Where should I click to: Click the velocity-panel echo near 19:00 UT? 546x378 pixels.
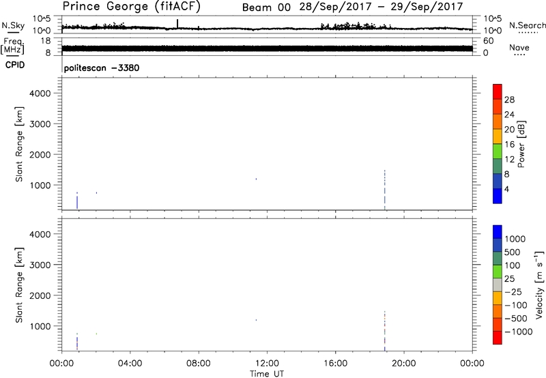384,331
